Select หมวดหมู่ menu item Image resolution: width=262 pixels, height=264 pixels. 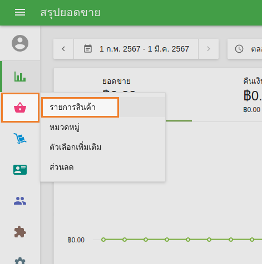(x=103, y=127)
